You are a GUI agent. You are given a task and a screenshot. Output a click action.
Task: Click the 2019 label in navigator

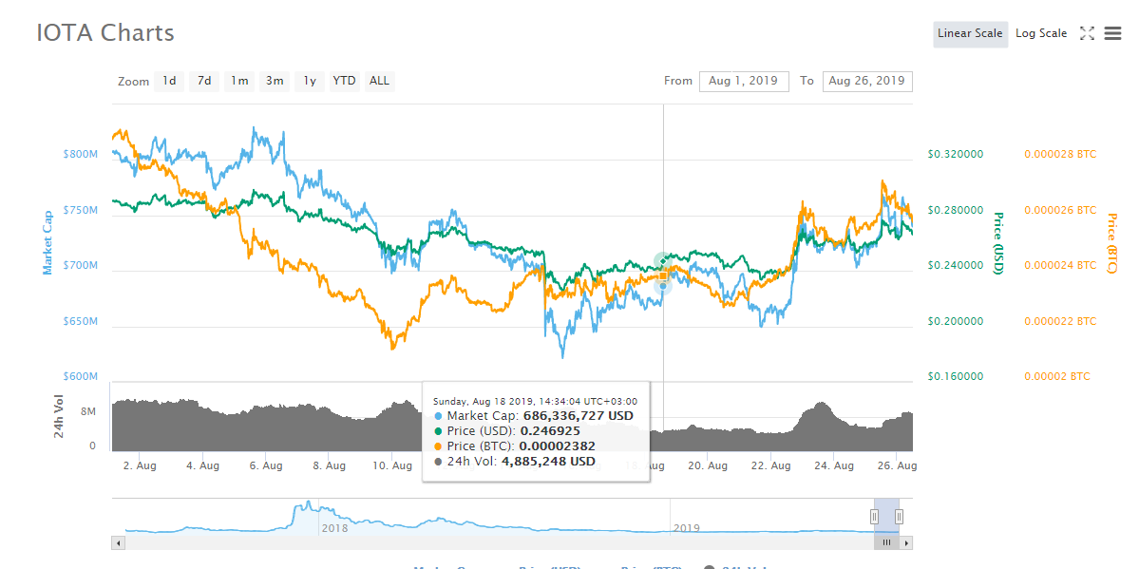click(x=687, y=528)
